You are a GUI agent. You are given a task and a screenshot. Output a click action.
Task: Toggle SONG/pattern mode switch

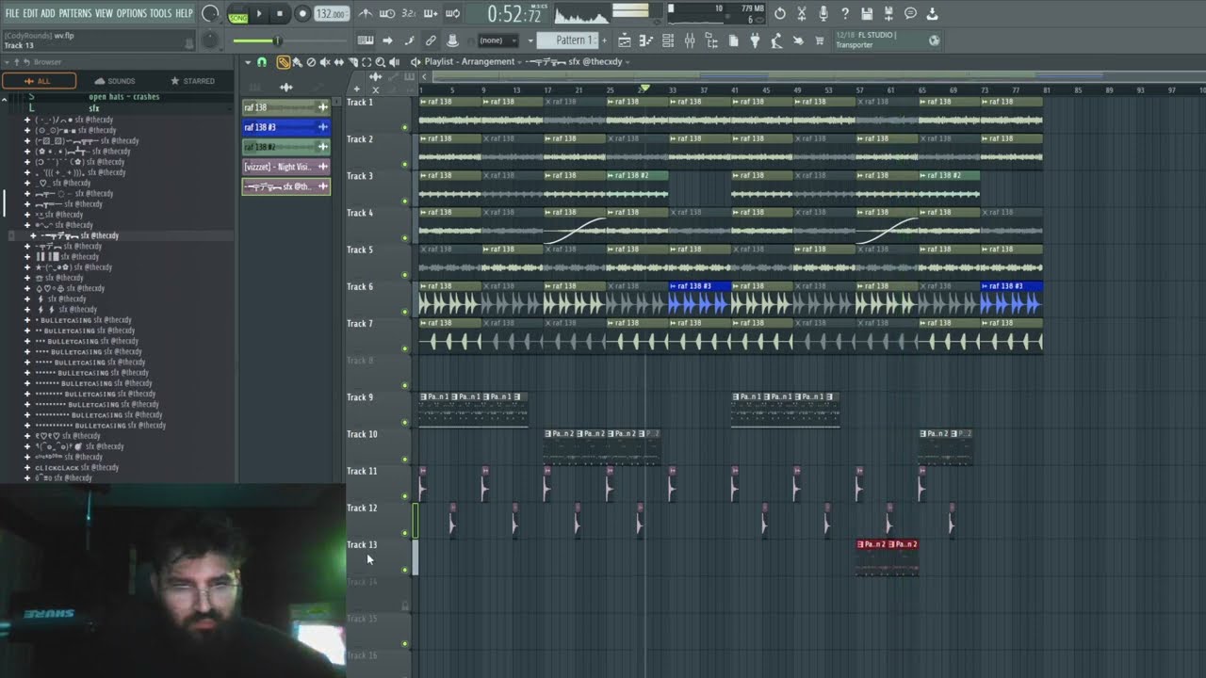coord(237,14)
